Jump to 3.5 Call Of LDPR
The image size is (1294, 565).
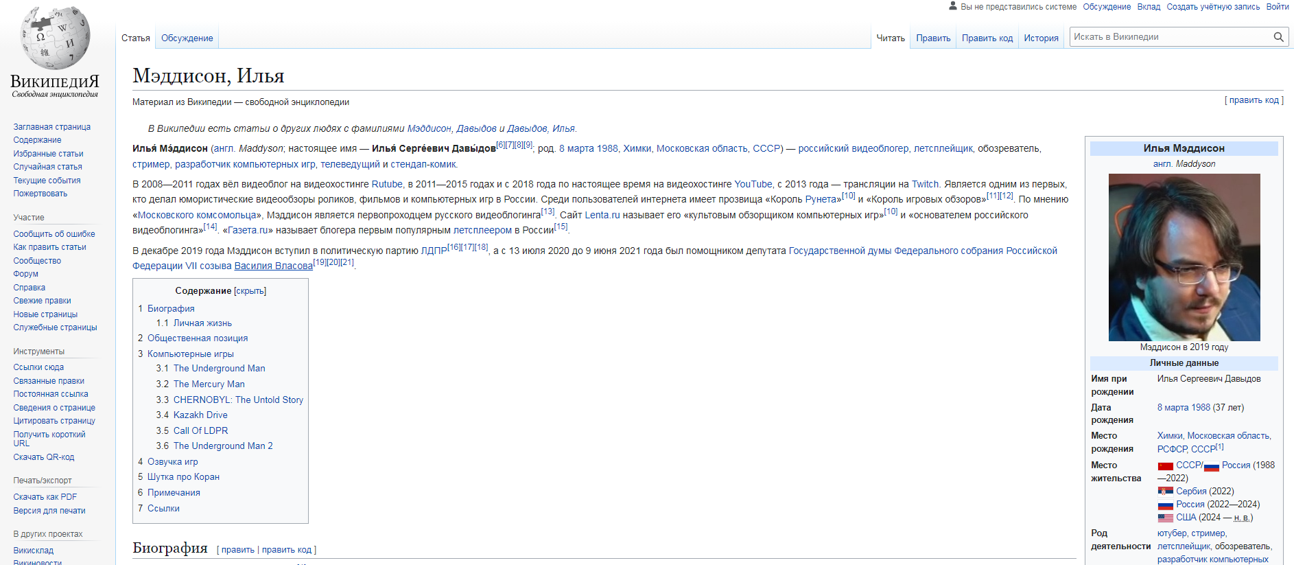[x=200, y=431]
